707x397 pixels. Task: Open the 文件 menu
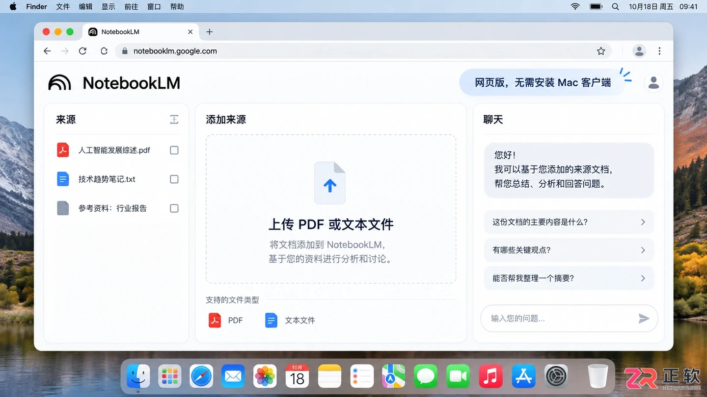(x=63, y=6)
